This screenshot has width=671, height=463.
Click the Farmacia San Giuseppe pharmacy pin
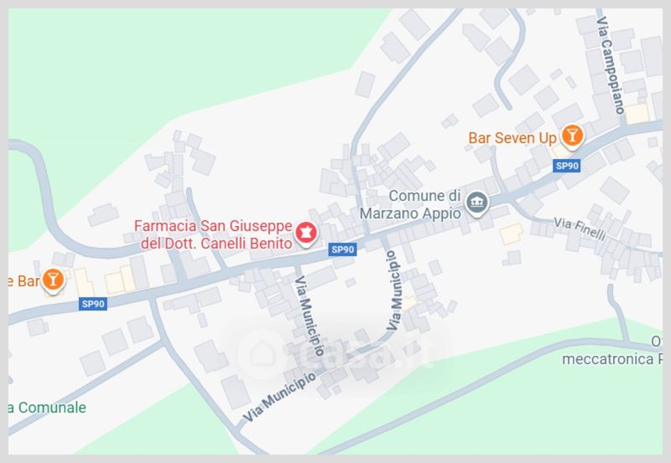click(x=306, y=234)
